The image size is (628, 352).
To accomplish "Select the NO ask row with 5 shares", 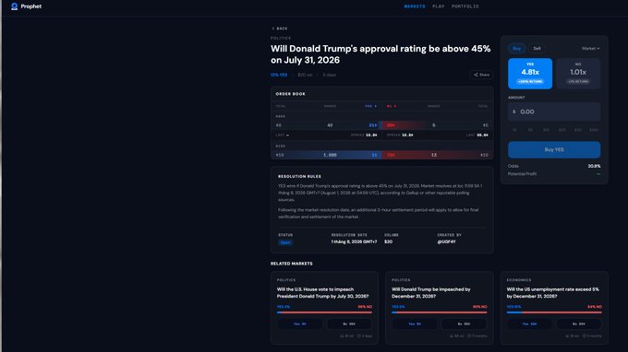I will 438,125.
